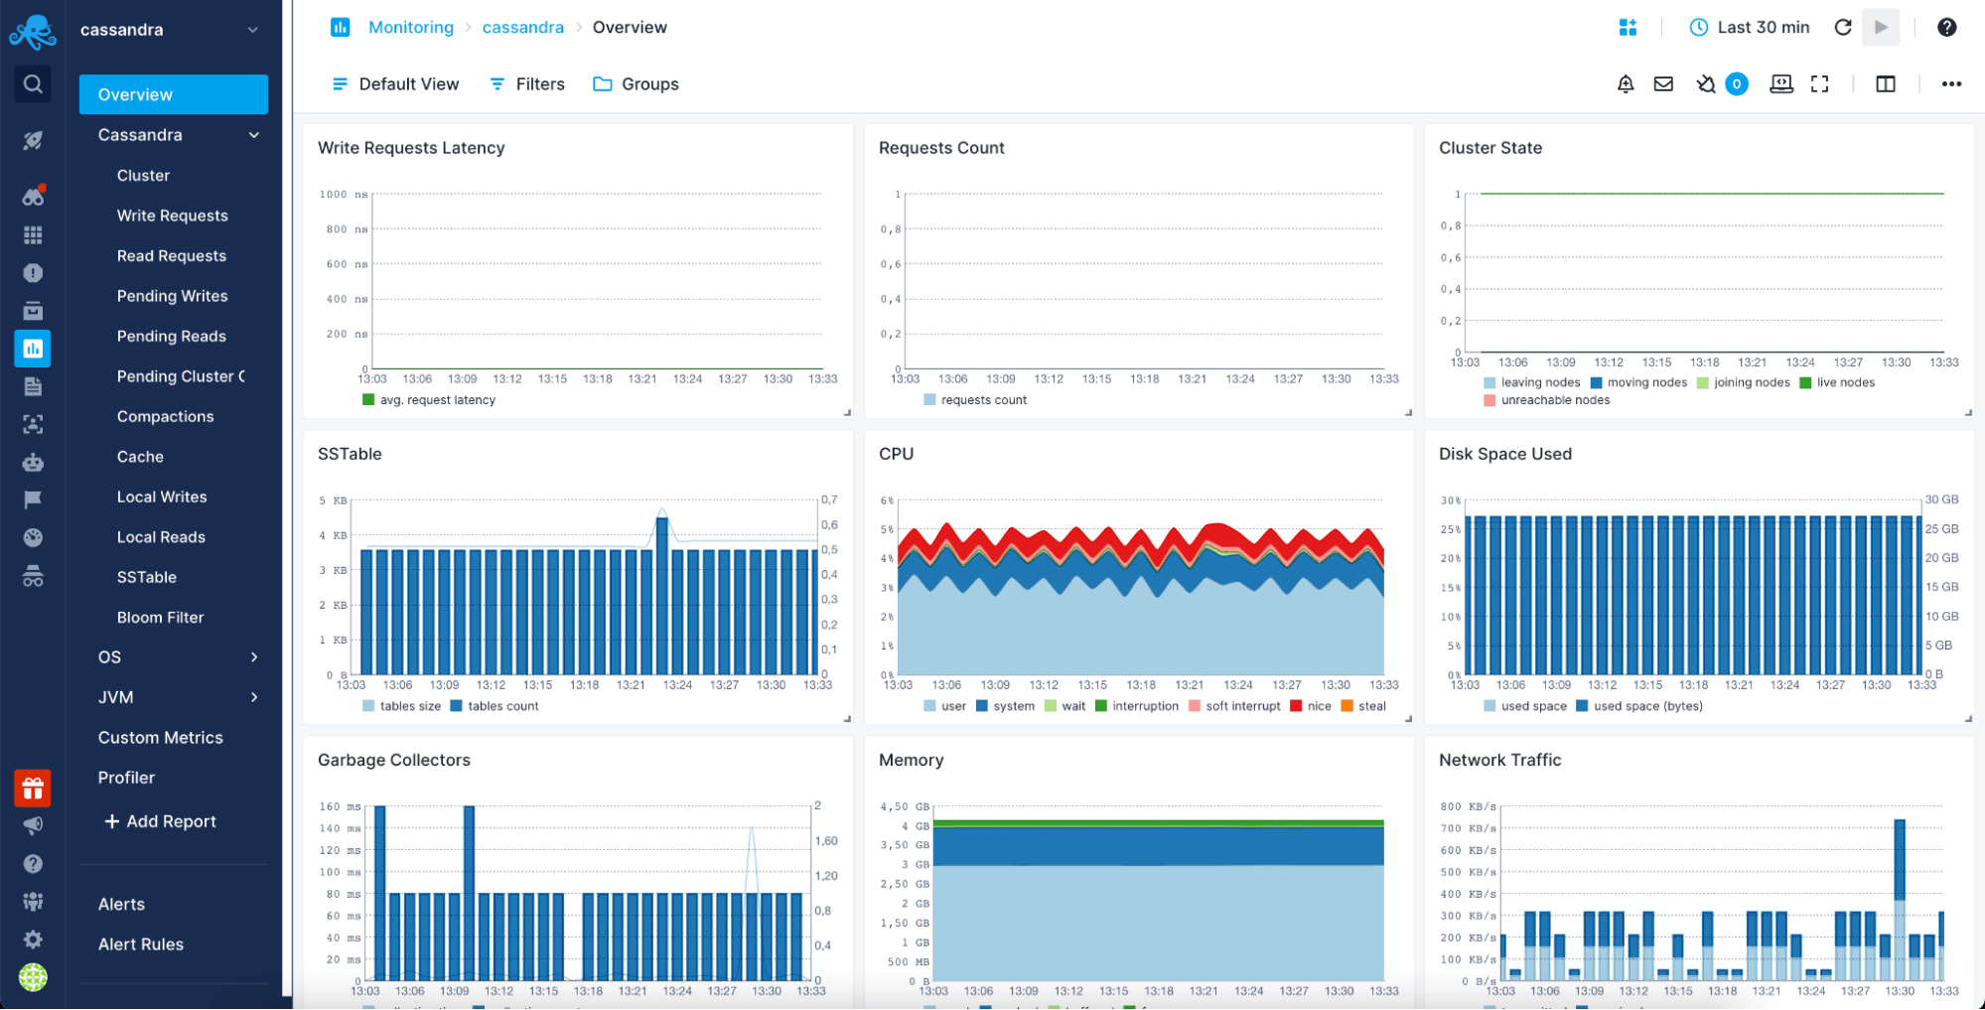The height and width of the screenshot is (1010, 1985).
Task: Select the bar-chart Monitoring icon in sidebar
Action: 33,349
